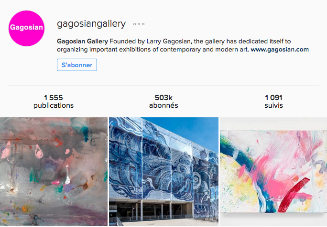Image resolution: width=327 pixels, height=227 pixels.
Task: Visit the www.gagosian.com link
Action: click(x=280, y=50)
